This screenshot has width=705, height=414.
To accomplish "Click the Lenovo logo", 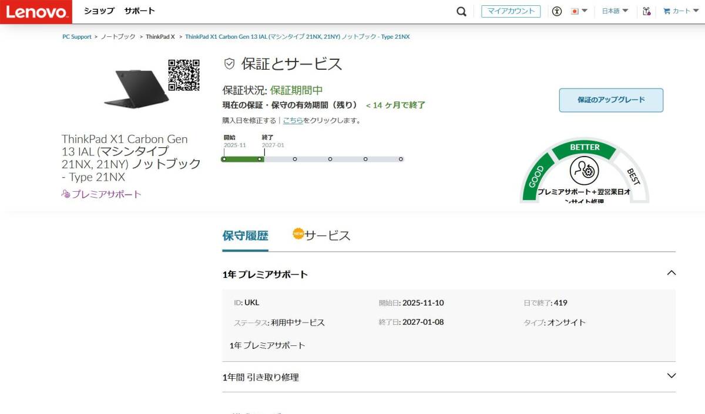I will click(35, 11).
